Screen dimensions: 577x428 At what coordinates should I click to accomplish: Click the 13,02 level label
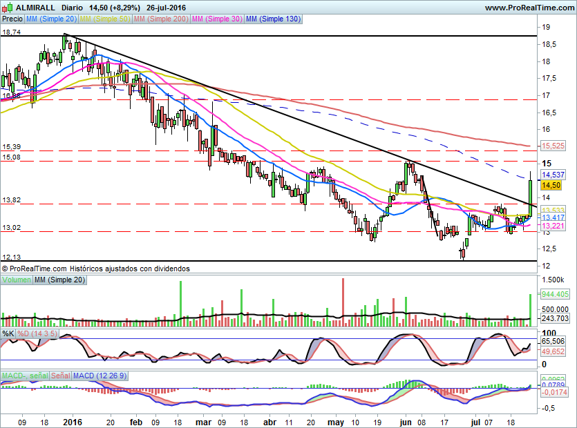[12, 228]
